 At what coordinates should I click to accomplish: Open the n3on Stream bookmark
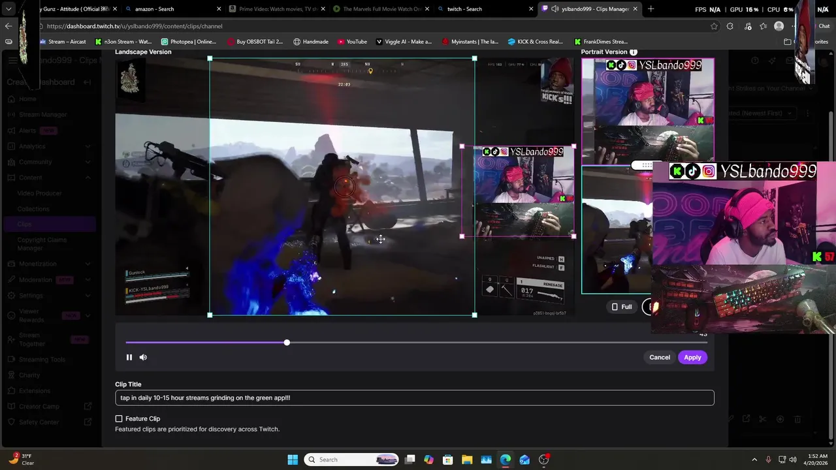click(x=123, y=42)
